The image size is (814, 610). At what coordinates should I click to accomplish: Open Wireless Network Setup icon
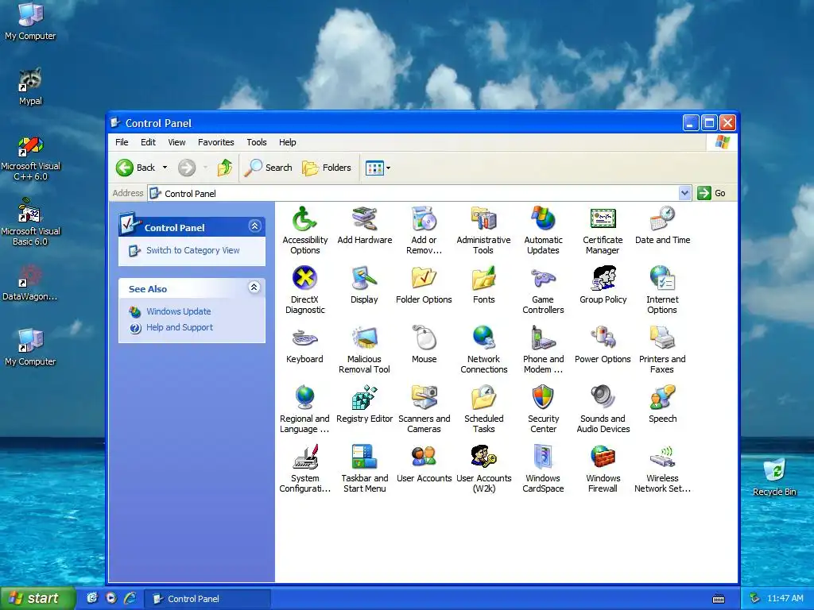click(662, 457)
